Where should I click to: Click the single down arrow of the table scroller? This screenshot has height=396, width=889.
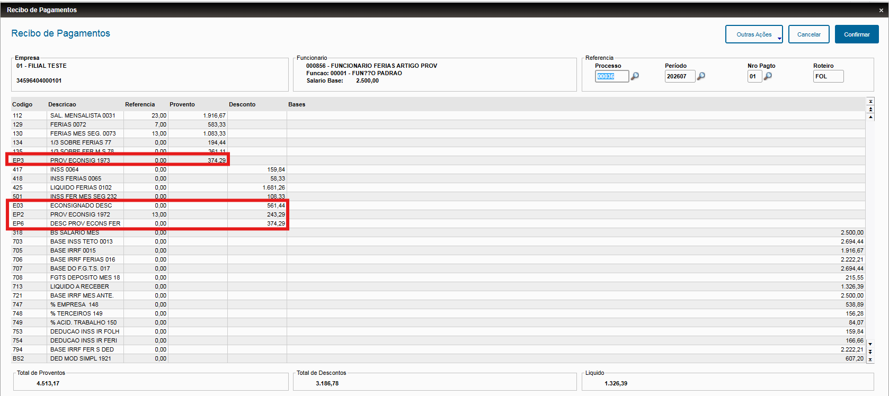tap(870, 344)
